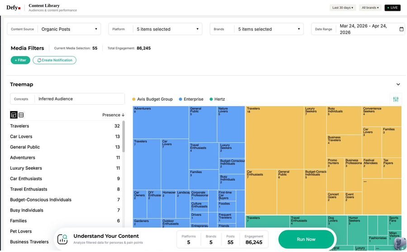Click yellow Tax Payers treemap tile
This screenshot has height=252, width=407.
392,168
